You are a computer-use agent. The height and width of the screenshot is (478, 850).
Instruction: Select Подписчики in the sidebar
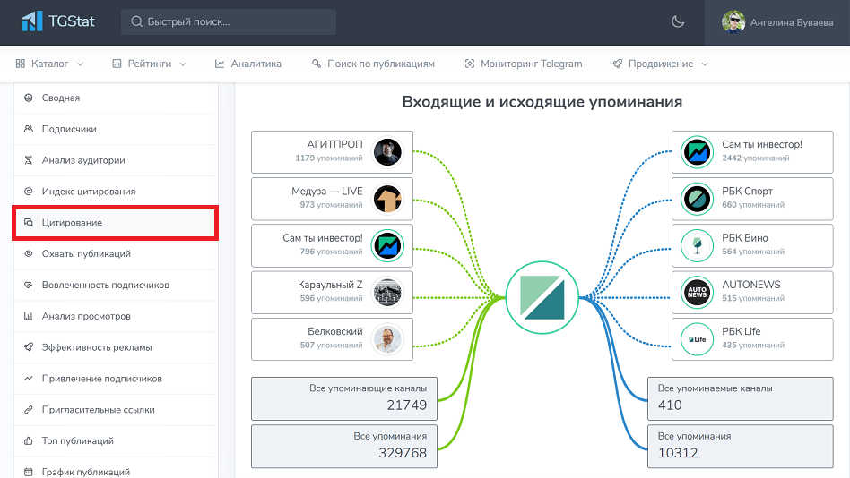click(116, 130)
